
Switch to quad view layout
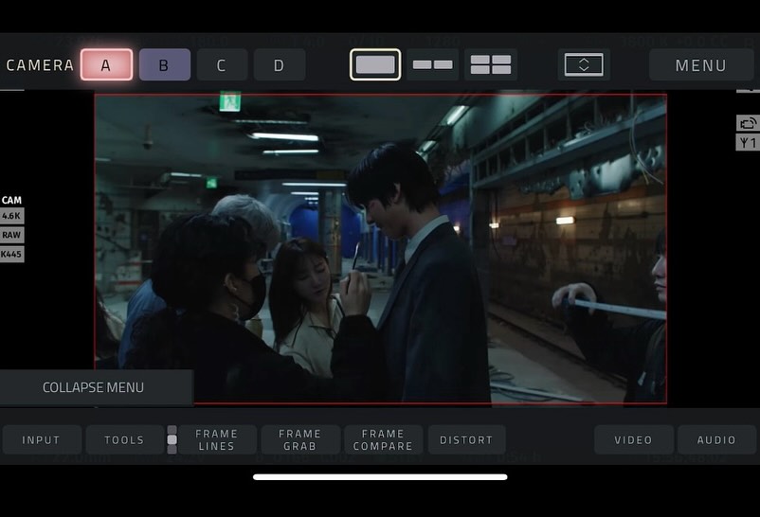coord(491,64)
